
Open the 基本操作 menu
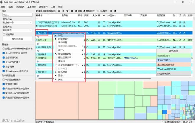[x=32, y=7]
